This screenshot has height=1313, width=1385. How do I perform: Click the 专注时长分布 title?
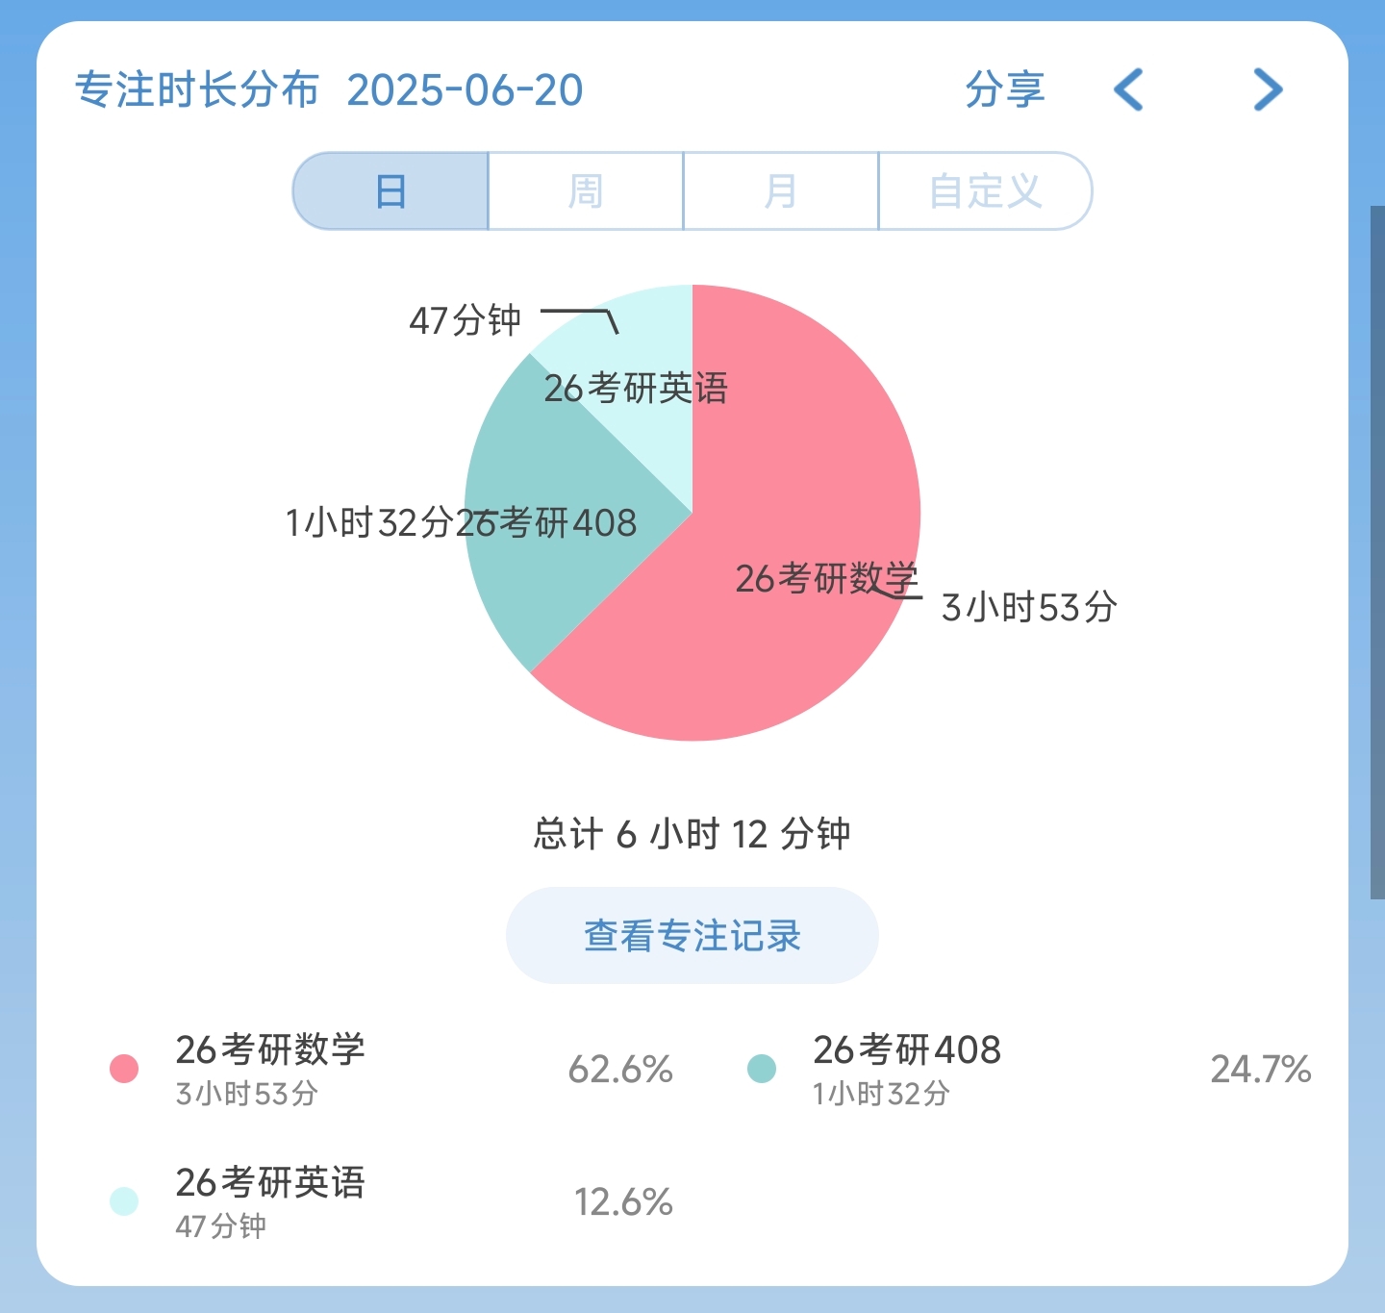coord(197,90)
